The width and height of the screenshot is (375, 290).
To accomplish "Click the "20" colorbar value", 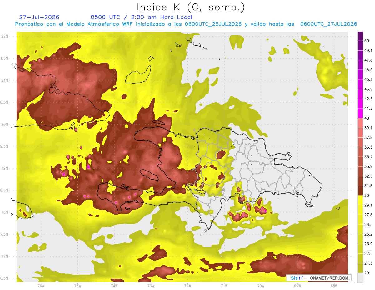I will (x=367, y=273).
